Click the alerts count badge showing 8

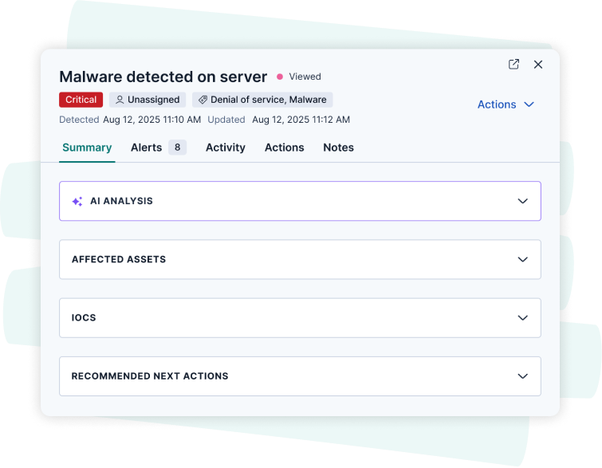[177, 147]
